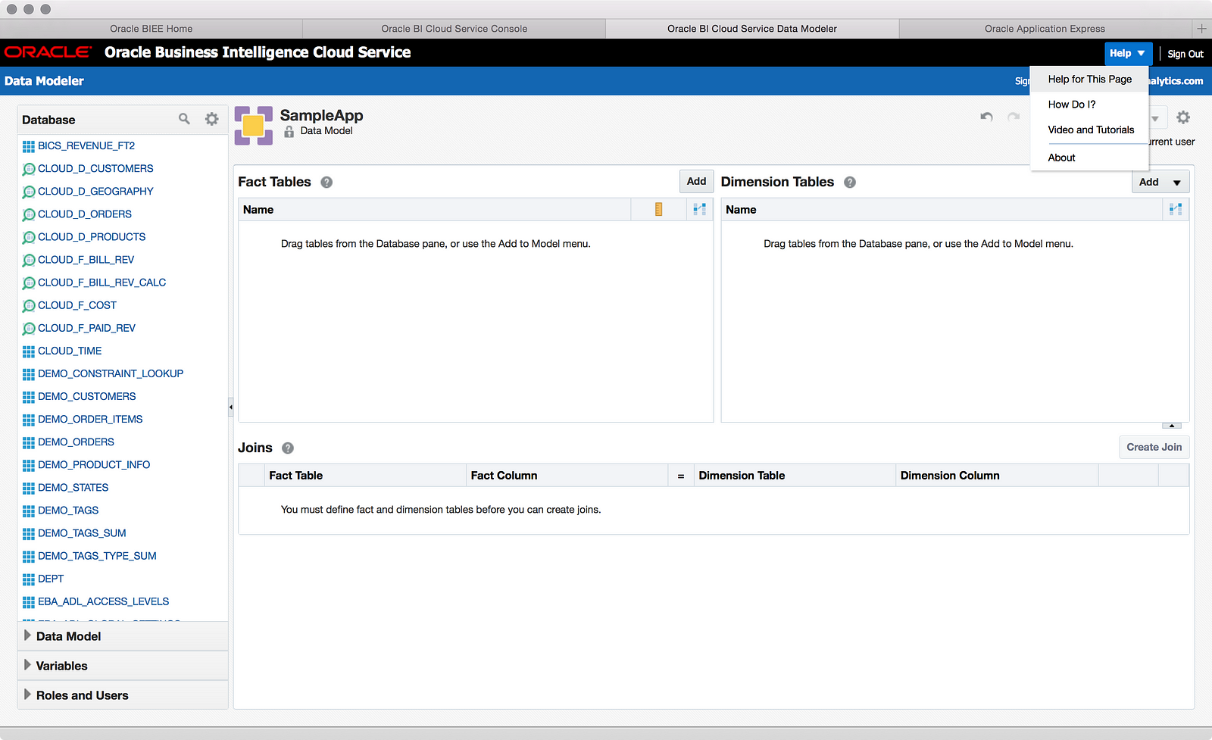Click the Dimension Column header in Joins
Viewport: 1212px width, 740px height.
click(997, 476)
